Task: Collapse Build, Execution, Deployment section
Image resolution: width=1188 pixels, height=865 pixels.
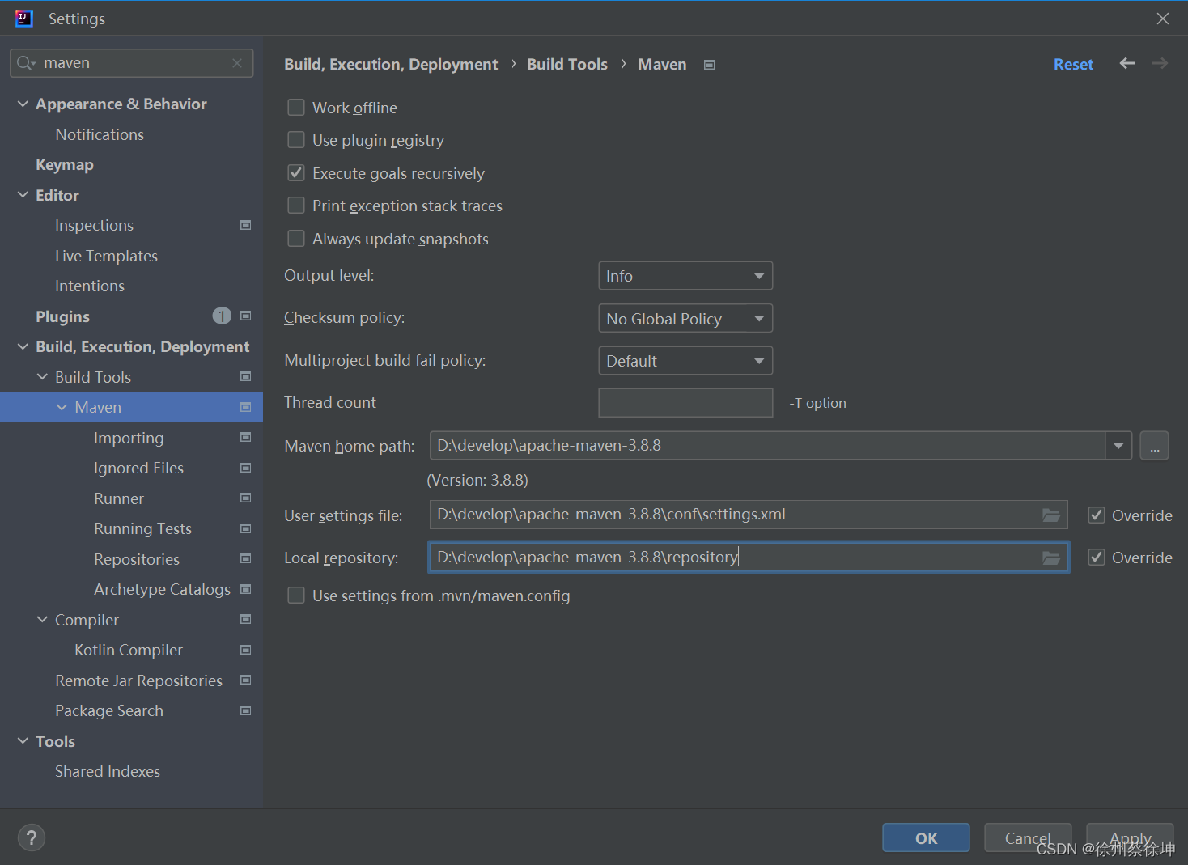Action: [x=23, y=346]
